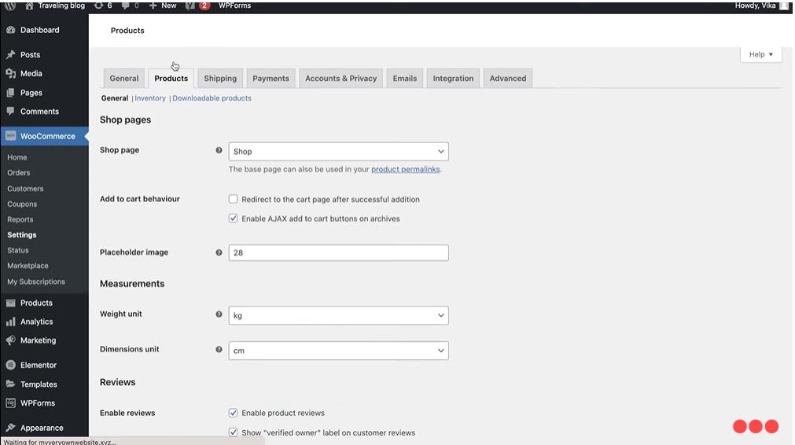Click the Elementor circle icon
Image resolution: width=795 pixels, height=445 pixels.
11,365
